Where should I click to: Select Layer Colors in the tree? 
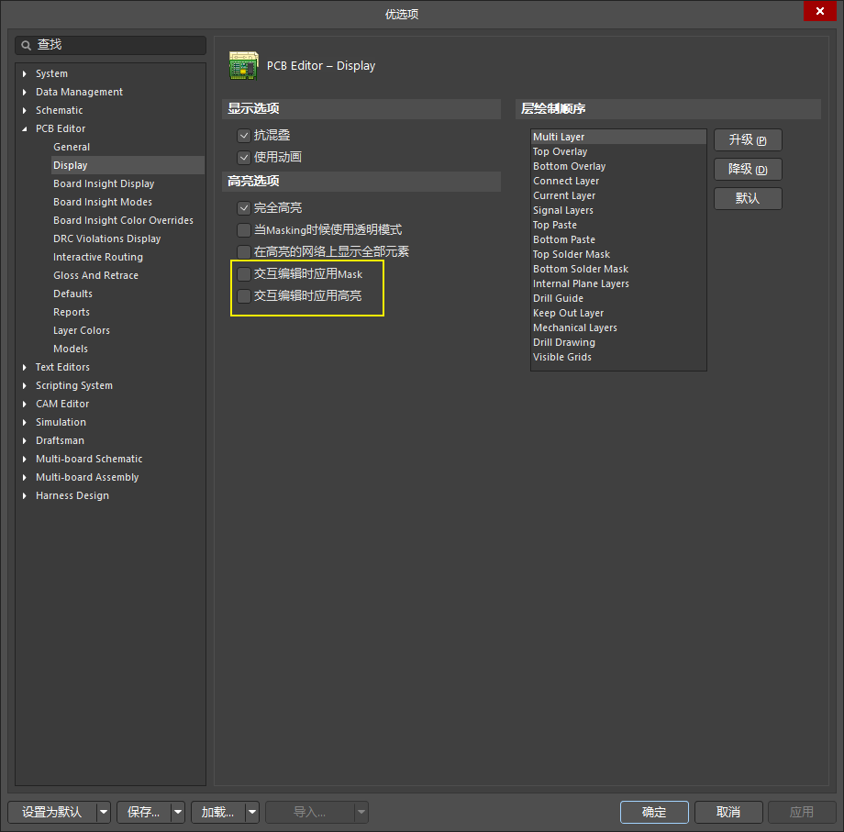tap(81, 330)
